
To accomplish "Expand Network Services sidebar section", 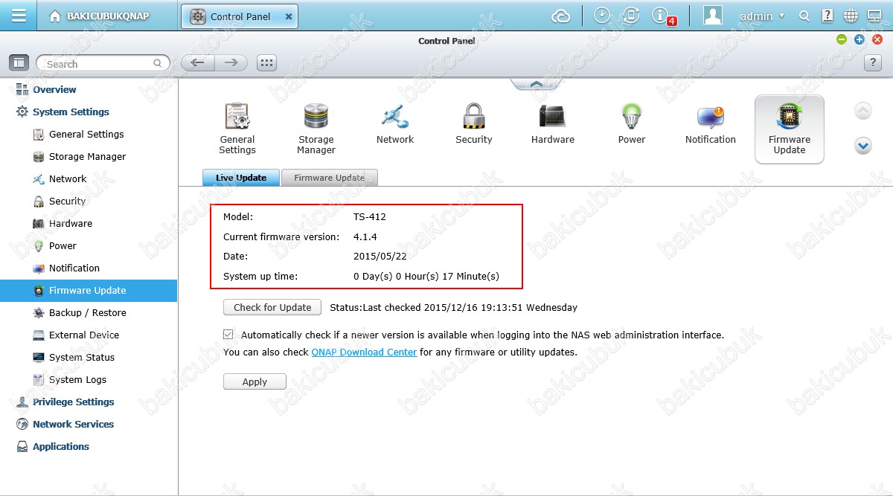I will (73, 424).
